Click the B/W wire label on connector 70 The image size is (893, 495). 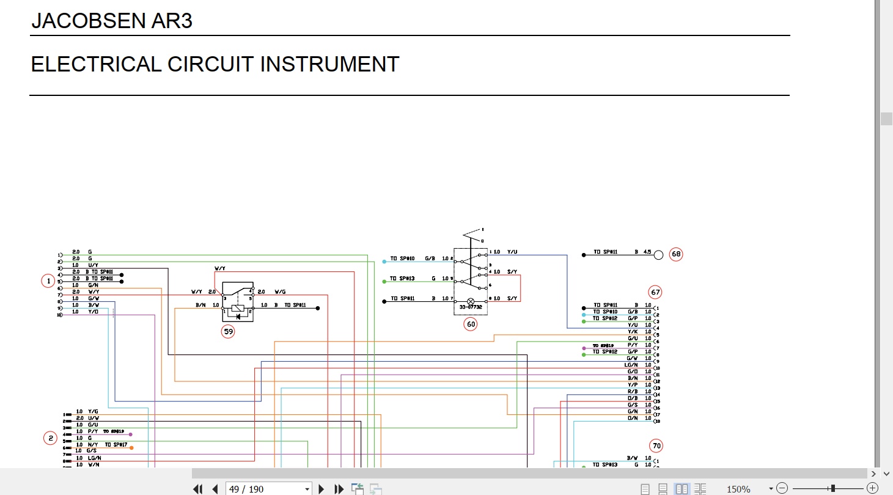pyautogui.click(x=633, y=458)
